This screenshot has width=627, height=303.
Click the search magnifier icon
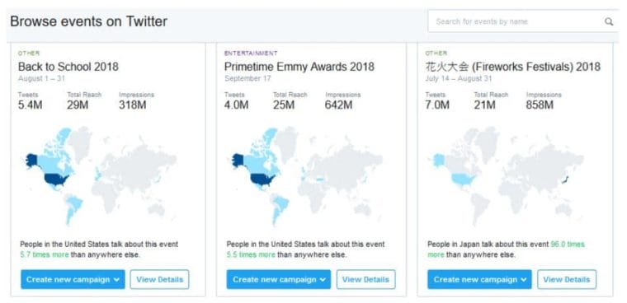(x=609, y=21)
